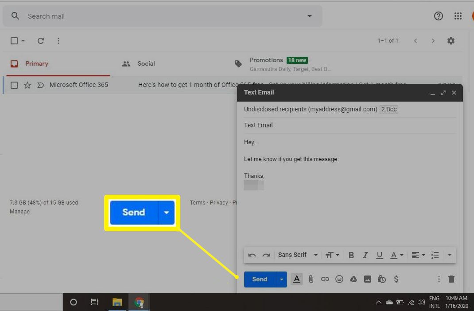Toggle italic formatting
474x311 pixels.
point(365,255)
